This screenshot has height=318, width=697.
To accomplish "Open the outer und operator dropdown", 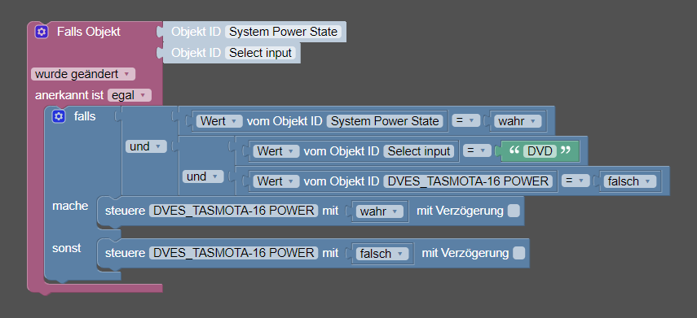I will click(146, 147).
